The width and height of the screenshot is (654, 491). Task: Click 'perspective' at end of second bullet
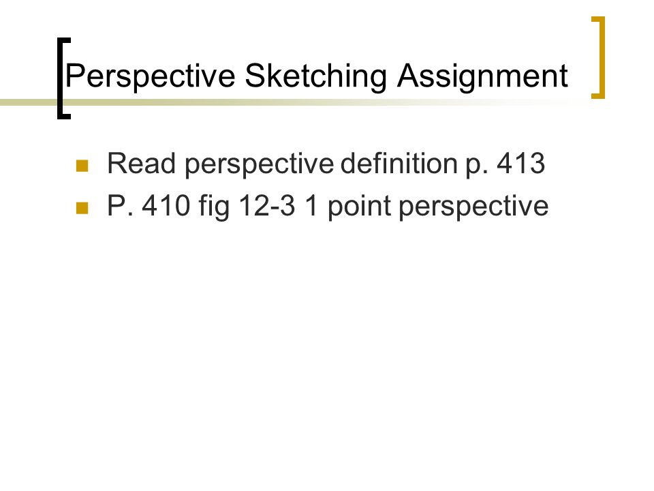point(474,207)
